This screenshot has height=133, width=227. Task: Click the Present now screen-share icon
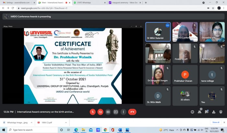coord(116,112)
